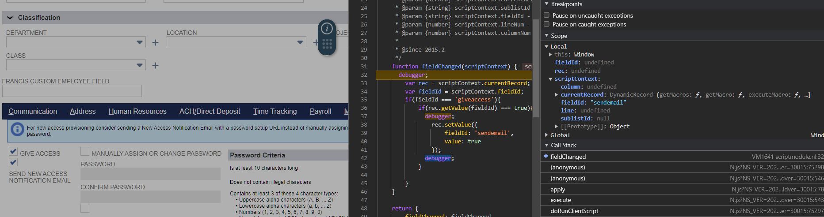Click the code editor vertical scrollbar
The height and width of the screenshot is (217, 824).
(x=536, y=68)
